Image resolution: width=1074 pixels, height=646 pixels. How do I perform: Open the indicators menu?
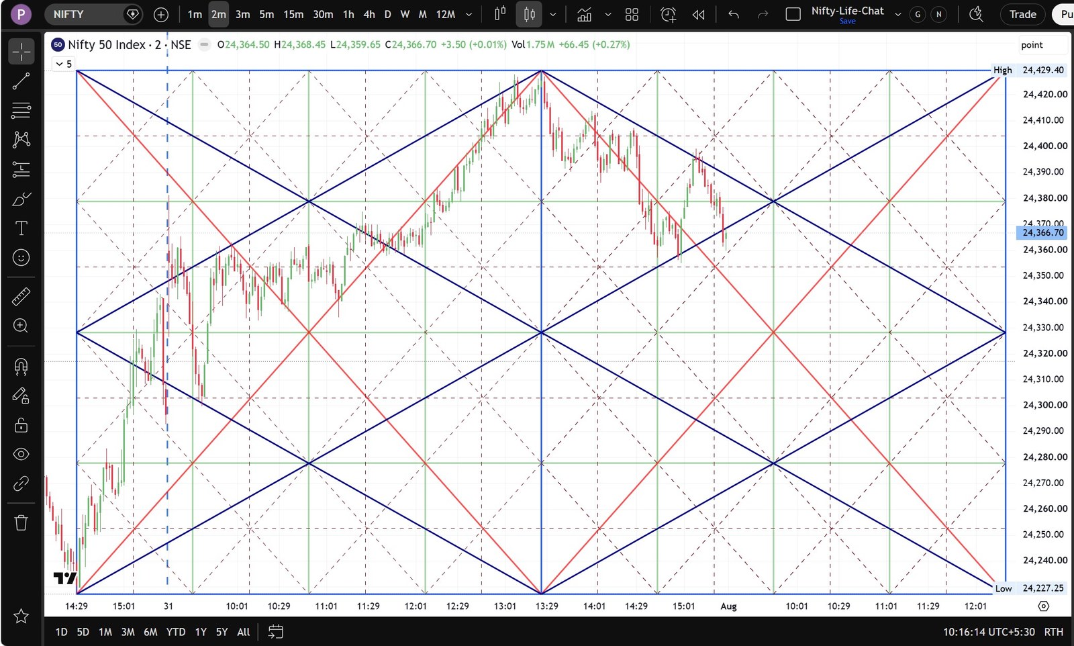point(585,14)
